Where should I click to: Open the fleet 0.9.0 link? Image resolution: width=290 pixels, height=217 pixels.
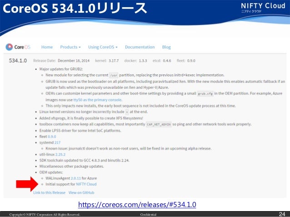tap(52, 136)
